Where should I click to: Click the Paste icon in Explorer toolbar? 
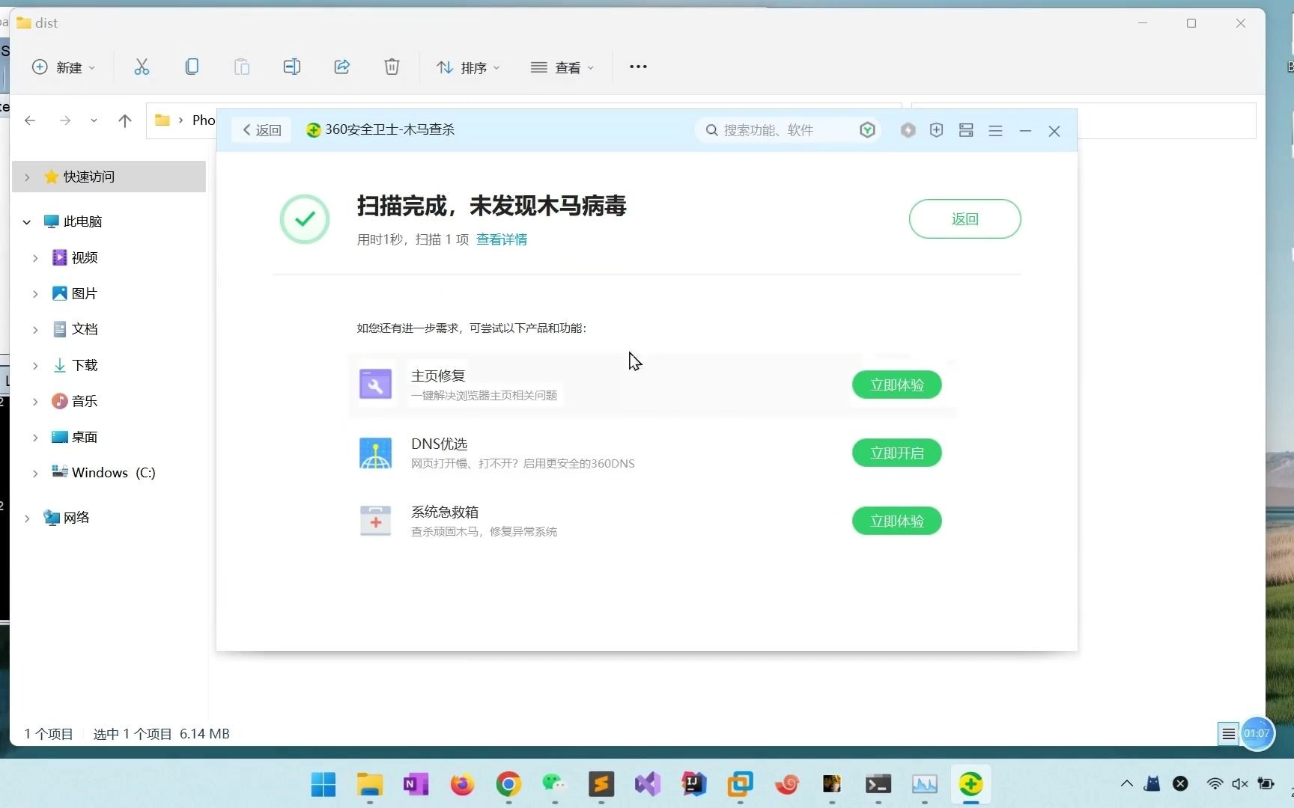click(x=241, y=67)
